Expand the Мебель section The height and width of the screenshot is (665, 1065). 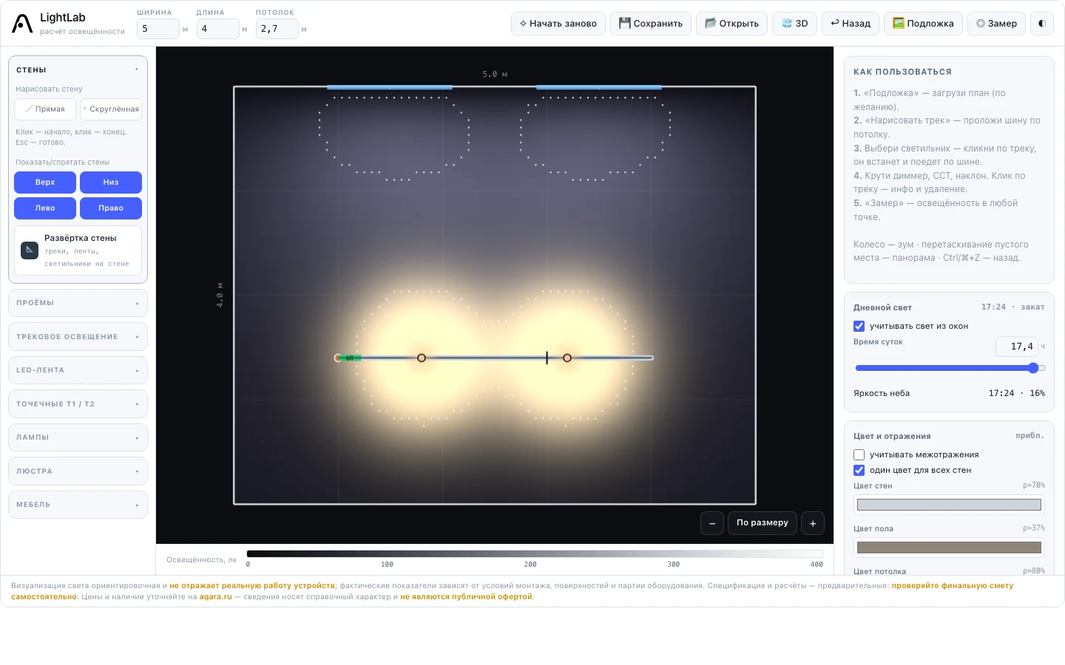click(x=78, y=505)
